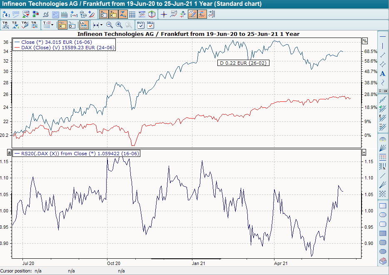Click the crosshair cursor icon

tap(164, 14)
